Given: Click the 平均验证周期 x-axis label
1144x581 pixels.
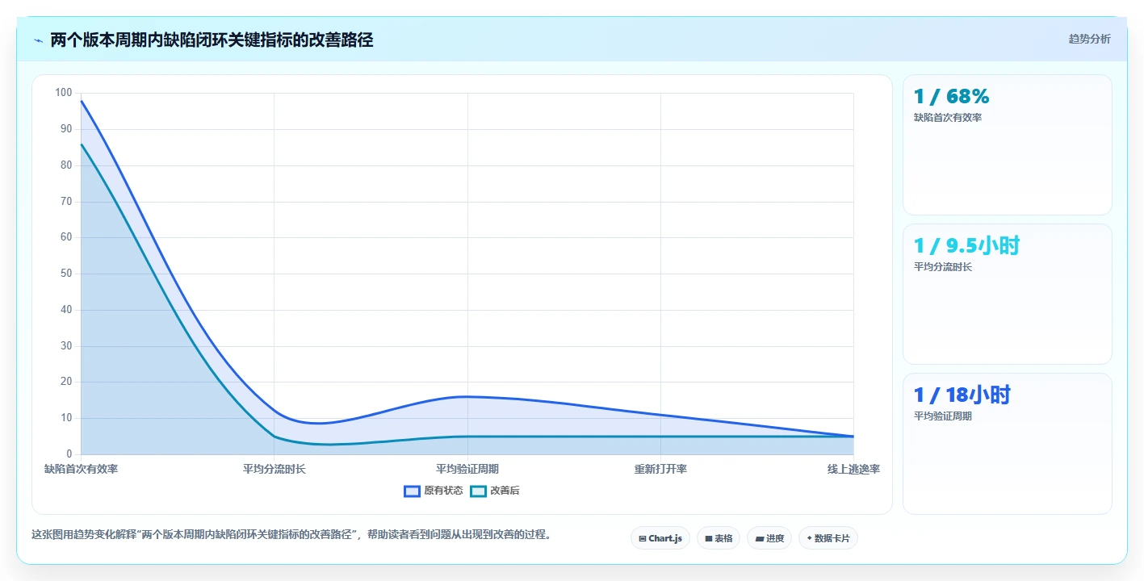Looking at the screenshot, I should pos(467,469).
